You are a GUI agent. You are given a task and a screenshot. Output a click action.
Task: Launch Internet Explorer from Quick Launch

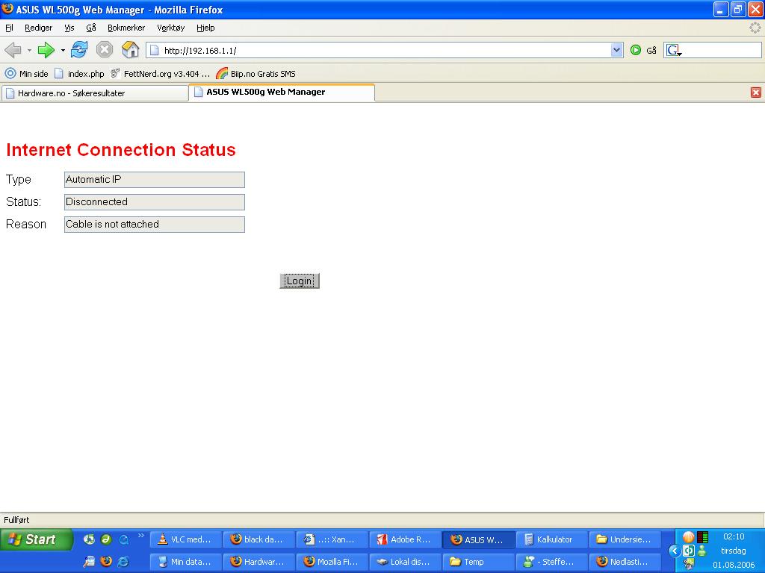123,562
